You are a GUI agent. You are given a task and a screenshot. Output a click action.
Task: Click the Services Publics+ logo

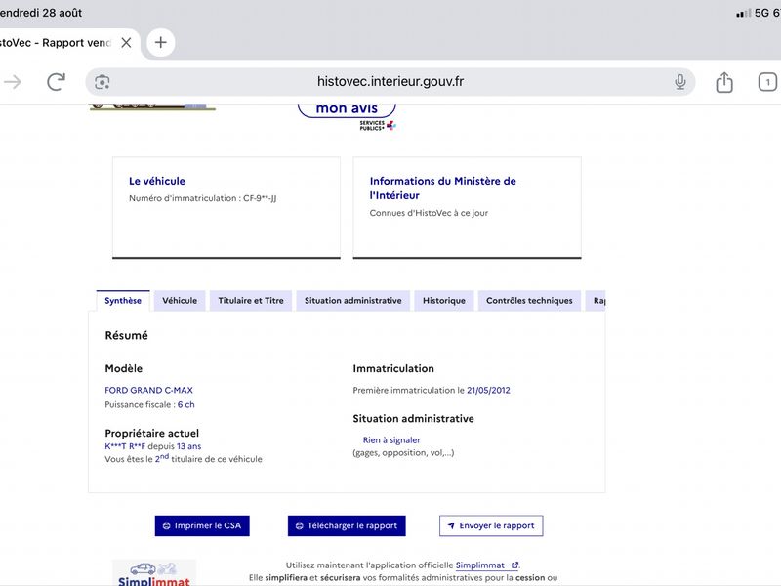pos(378,126)
